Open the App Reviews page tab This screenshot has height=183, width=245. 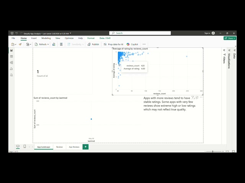coord(74,147)
